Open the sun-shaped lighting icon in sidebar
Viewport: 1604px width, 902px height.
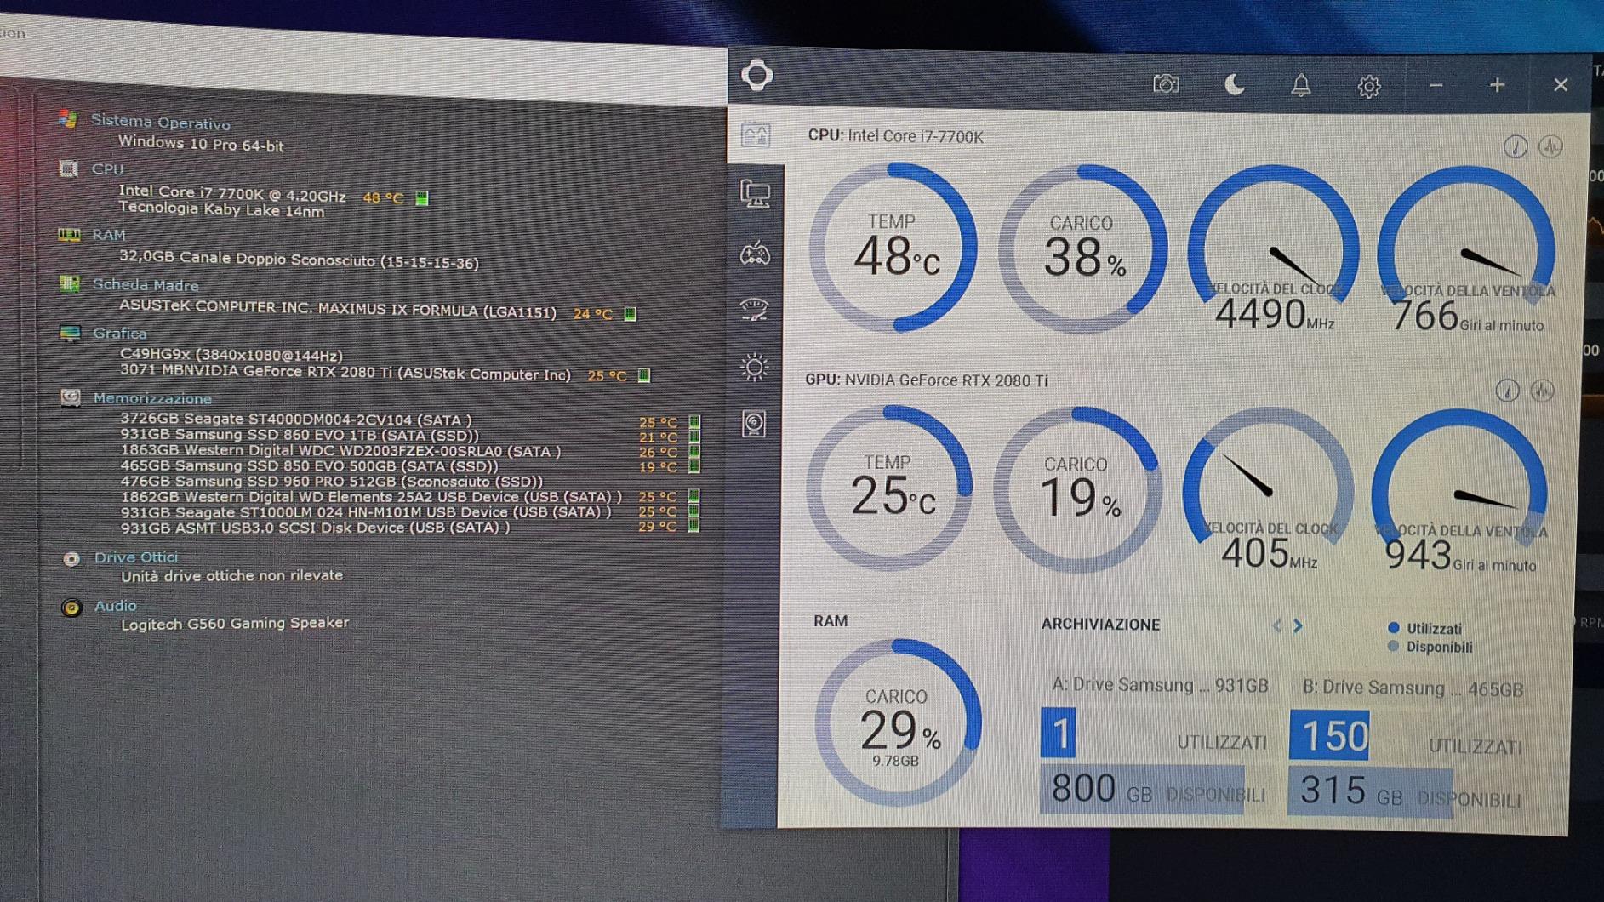tap(754, 367)
